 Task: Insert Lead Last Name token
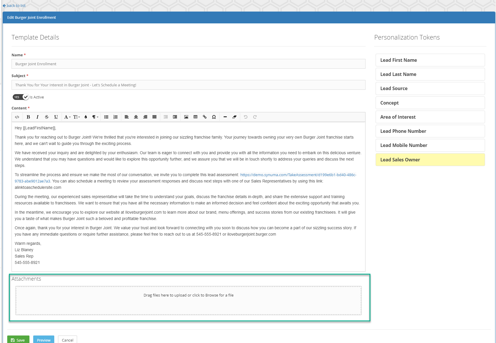(x=430, y=74)
